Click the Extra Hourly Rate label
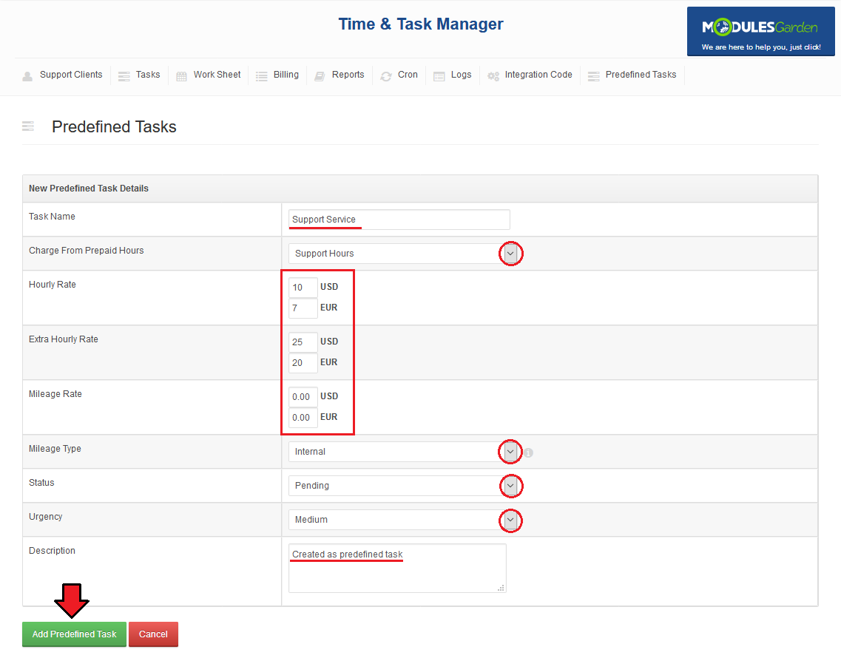 click(64, 339)
